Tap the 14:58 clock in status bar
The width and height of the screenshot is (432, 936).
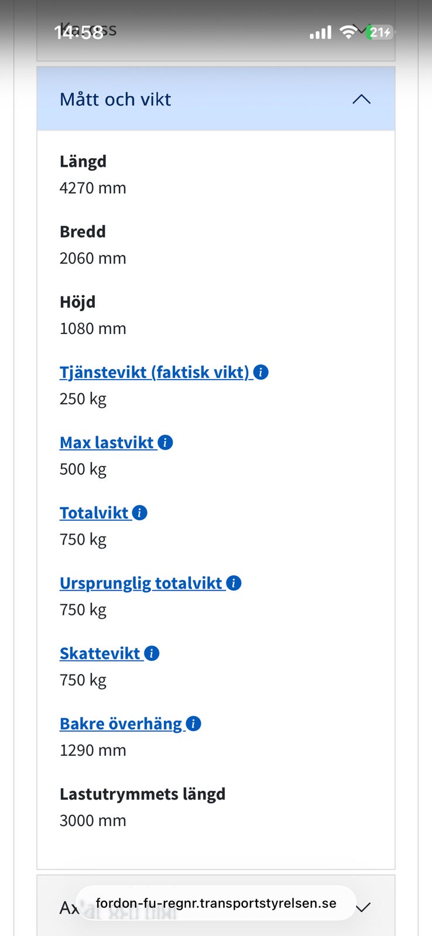tap(78, 32)
